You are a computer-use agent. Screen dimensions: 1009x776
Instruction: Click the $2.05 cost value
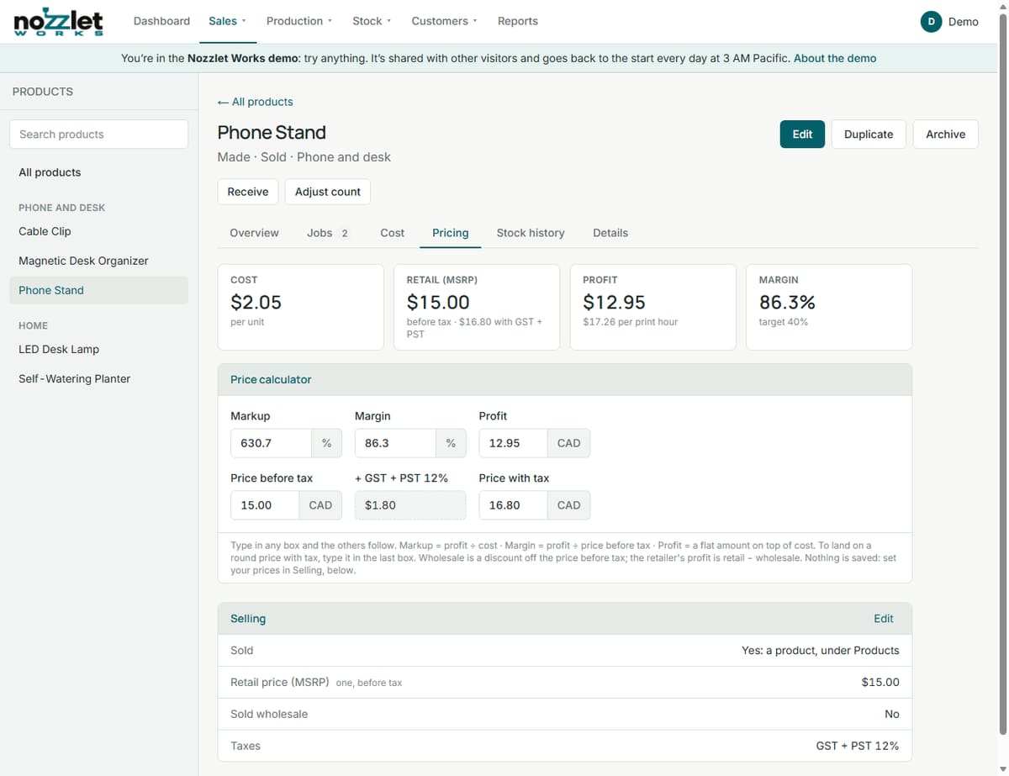point(256,302)
